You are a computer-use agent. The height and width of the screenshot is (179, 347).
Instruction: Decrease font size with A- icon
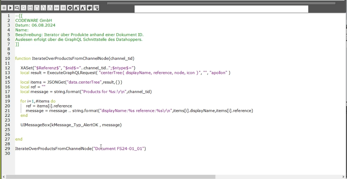tap(83, 8)
